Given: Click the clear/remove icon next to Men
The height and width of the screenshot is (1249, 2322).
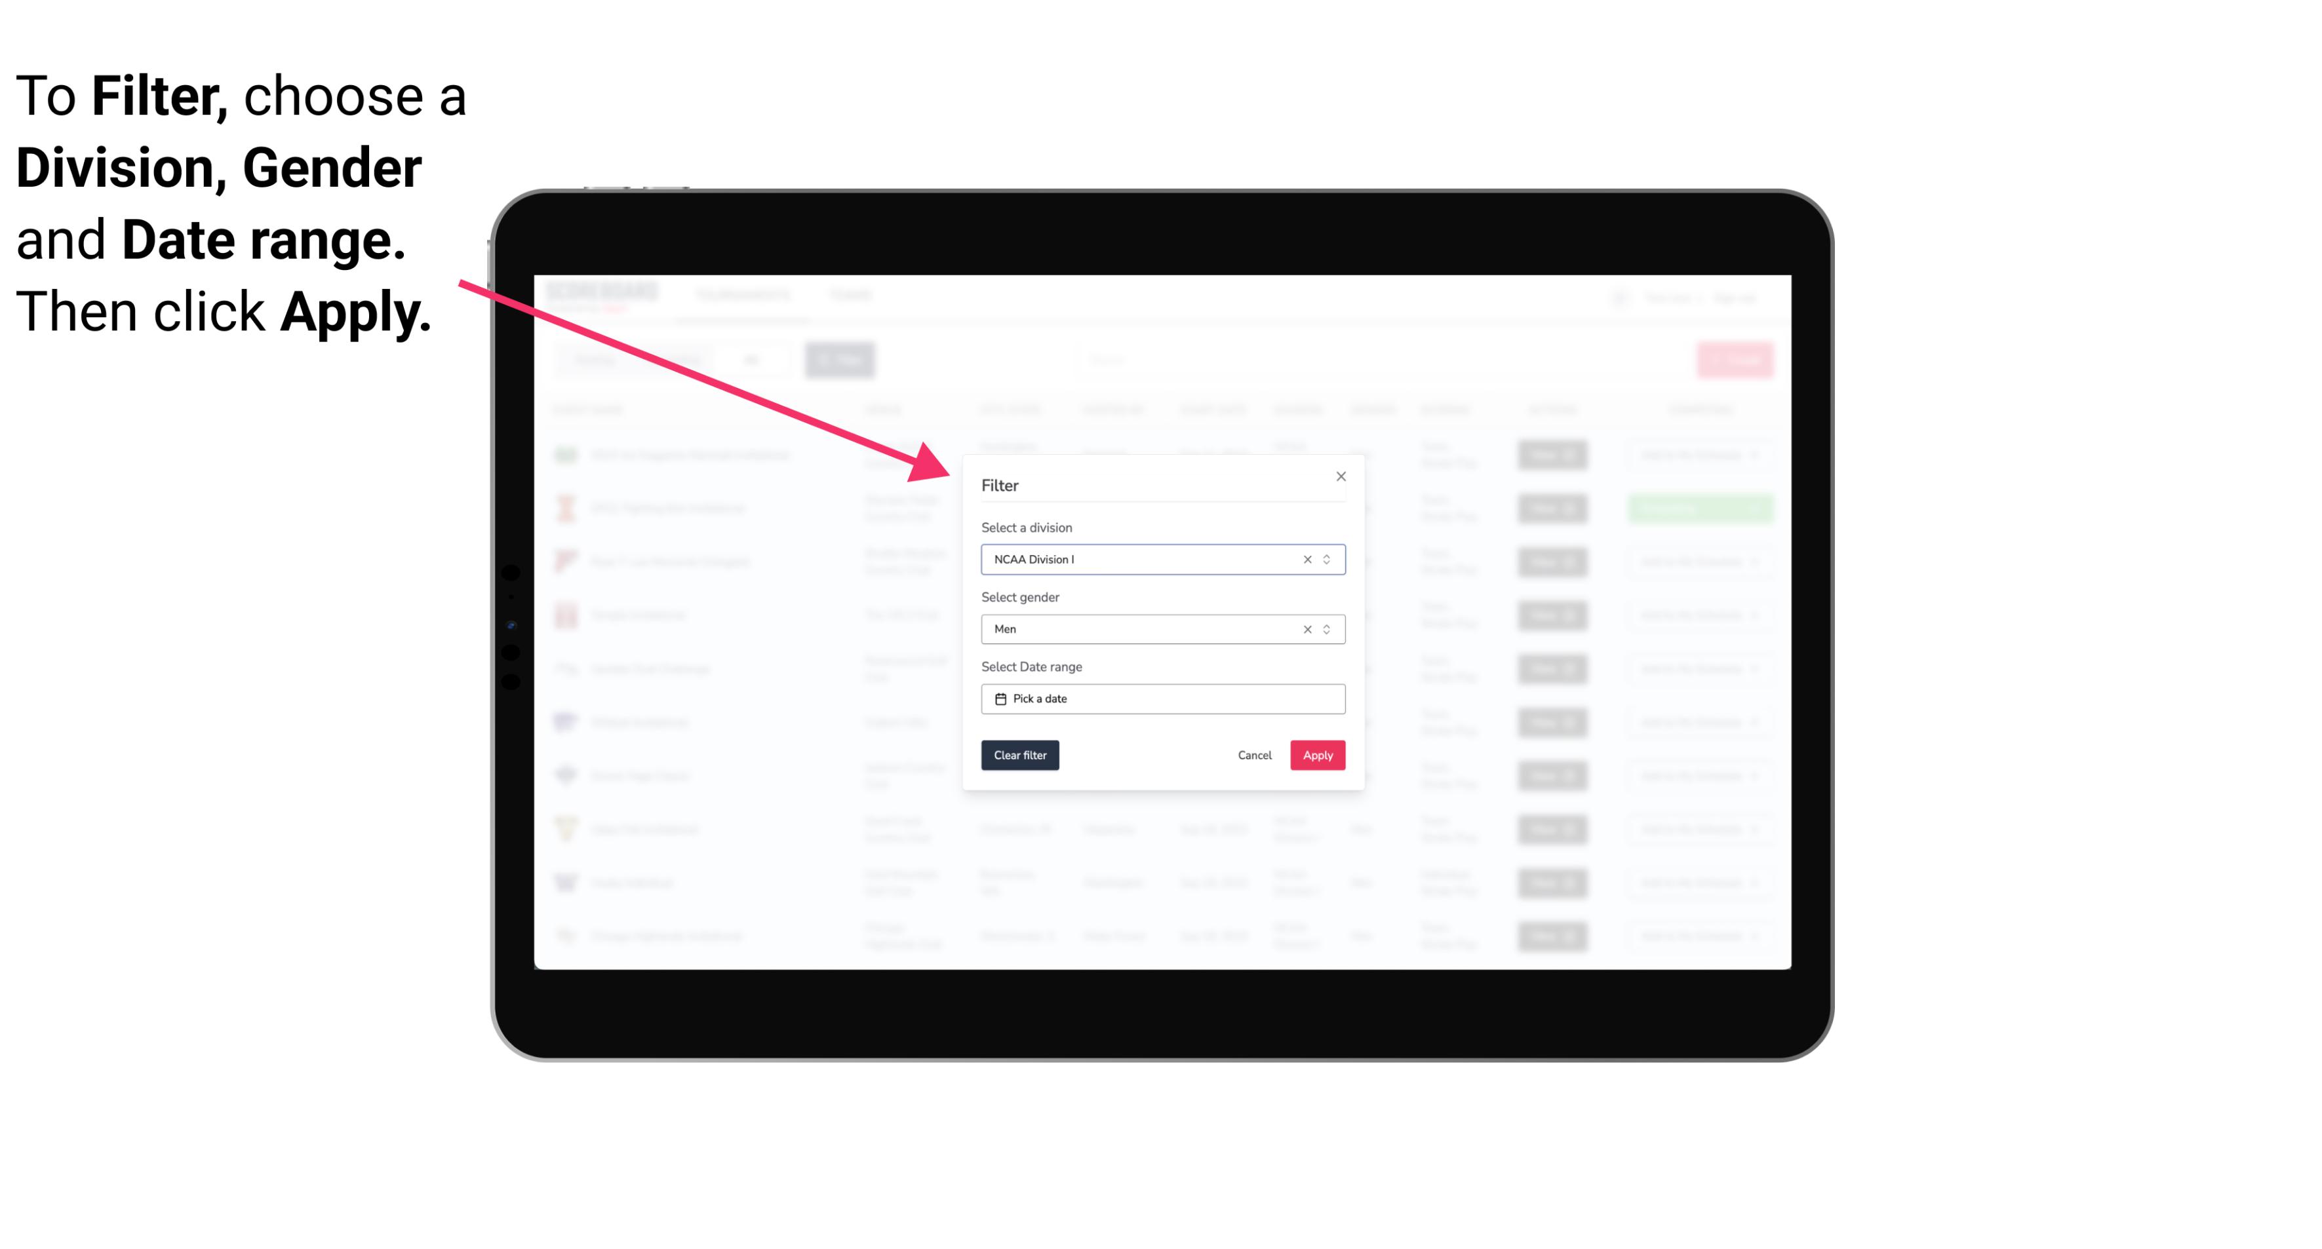Looking at the screenshot, I should 1305,629.
